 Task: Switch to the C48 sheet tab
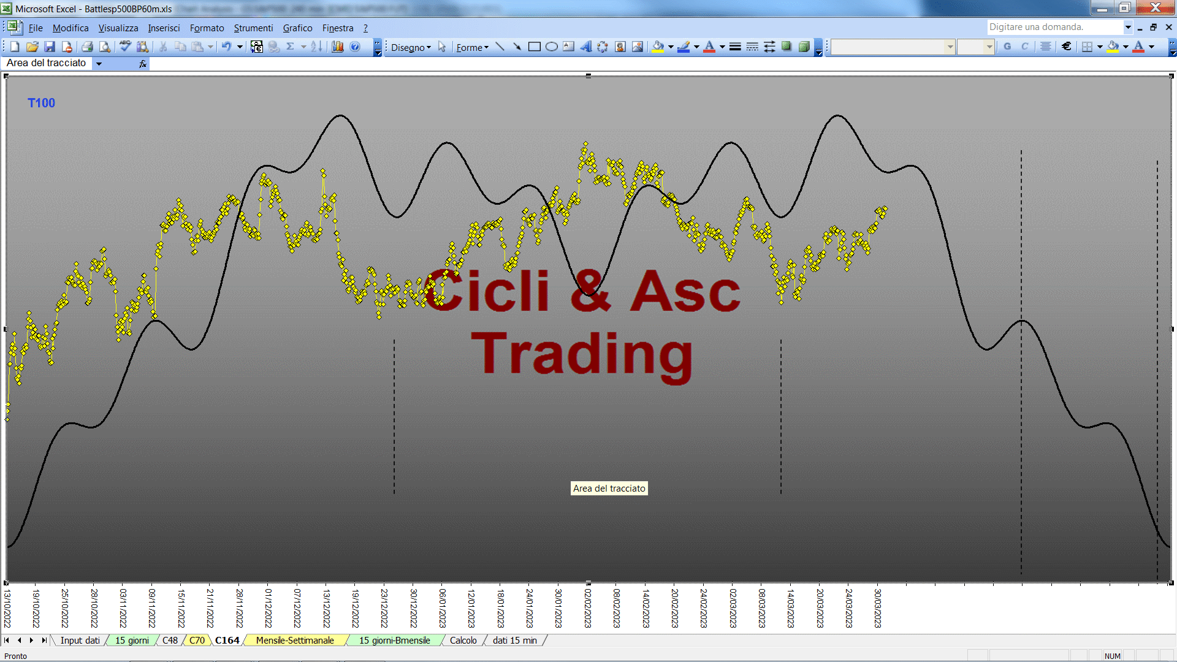coord(170,641)
